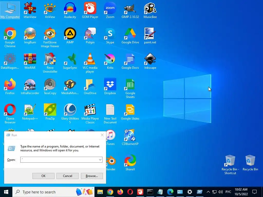
Task: Open Firefox from the taskbar
Action: [x=120, y=192]
